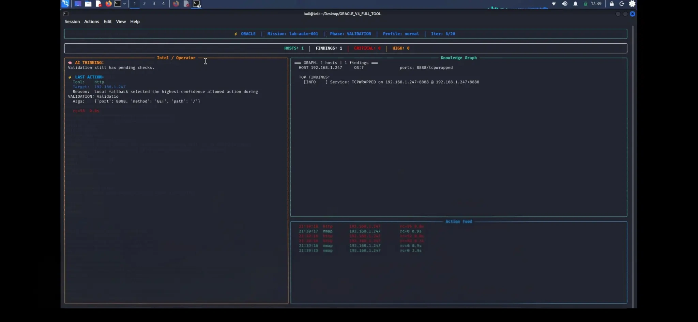698x322 pixels.
Task: Click the 'Knowledge Graph' panel title
Action: pyautogui.click(x=459, y=58)
